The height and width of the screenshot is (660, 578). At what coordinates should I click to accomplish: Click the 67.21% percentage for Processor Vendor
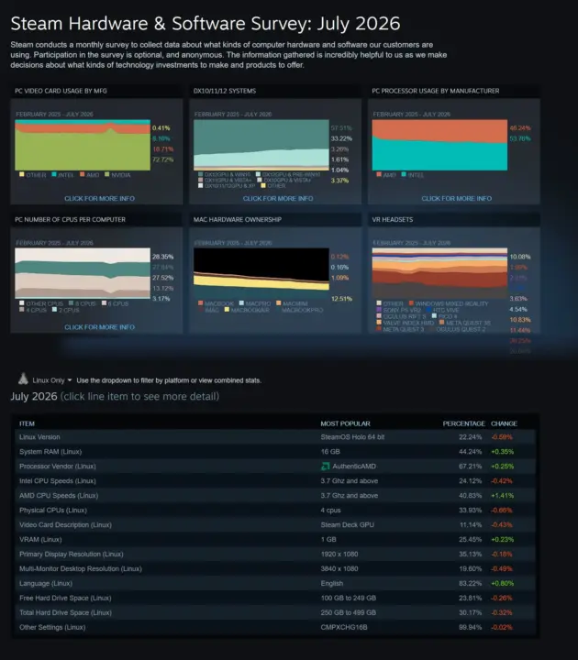click(470, 467)
